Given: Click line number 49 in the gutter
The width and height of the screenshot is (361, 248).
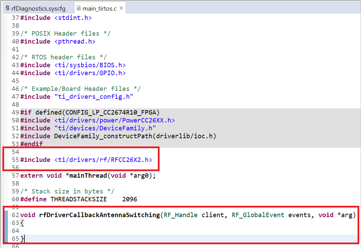Looking at the screenshot, I should point(15,113).
